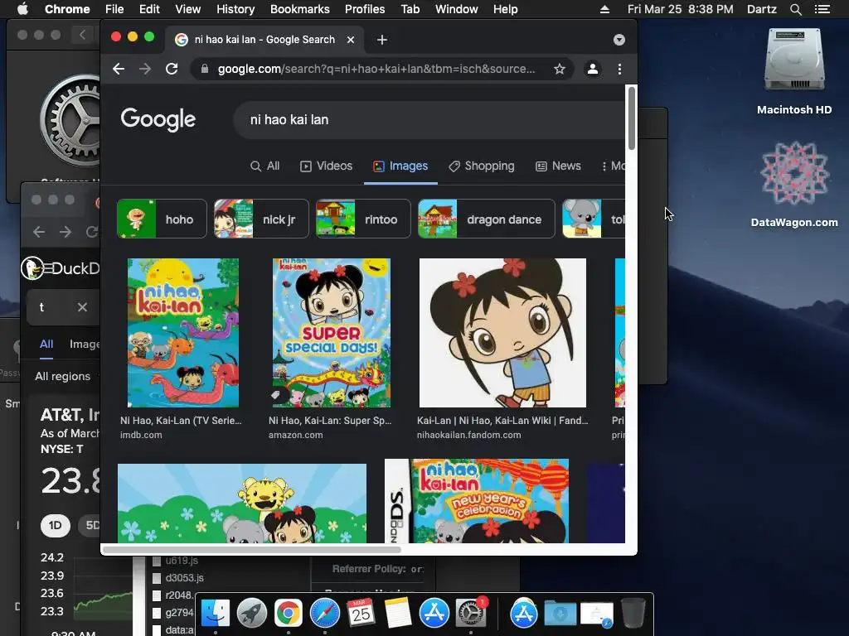Image resolution: width=849 pixels, height=636 pixels.
Task: Open a new Chrome tab with the plus icon
Action: coord(381,40)
